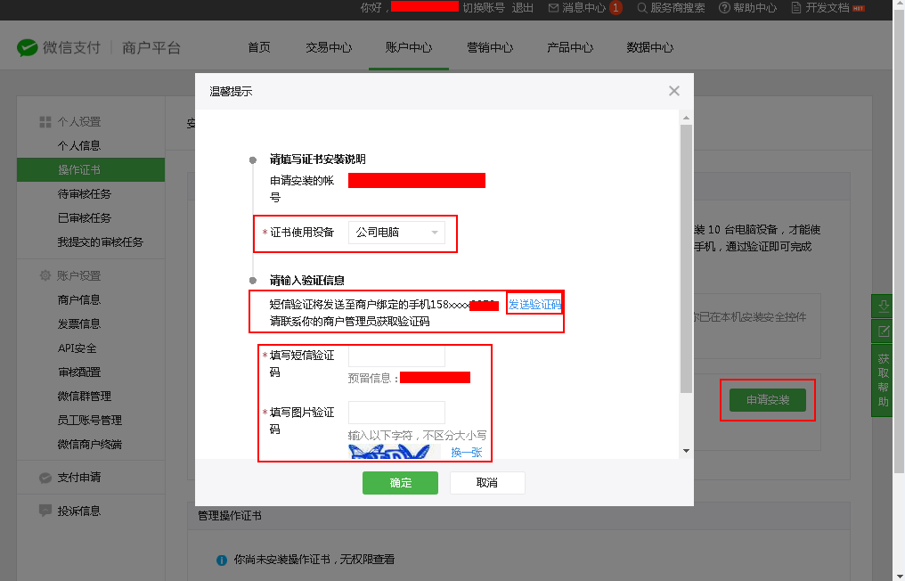The width and height of the screenshot is (905, 581).
Task: Click the 获取帮助 side button
Action: click(884, 381)
